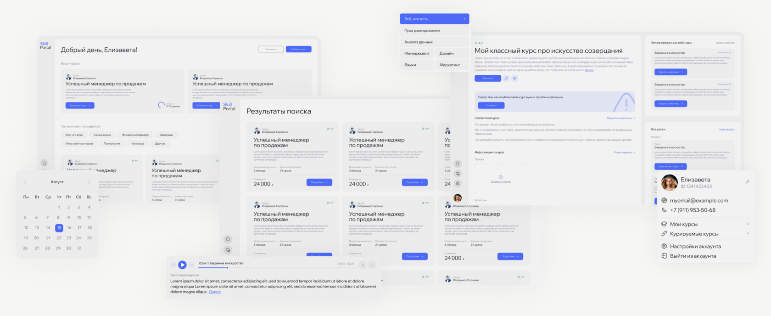Edit profile via pencil icon beside Елизавета
Image resolution: width=771 pixels, height=316 pixels.
pyautogui.click(x=747, y=182)
